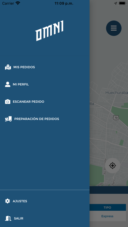Tap the person icon for Mi Perfil
Image resolution: width=128 pixels, height=227 pixels.
8,84
